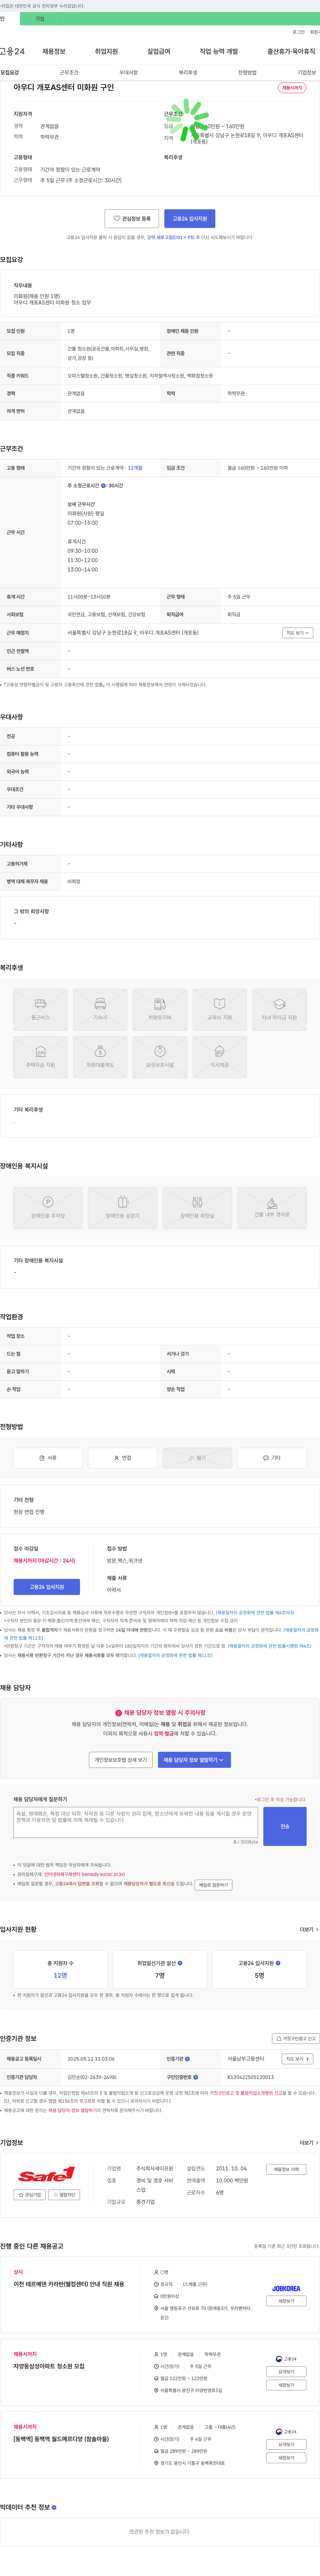Viewport: 320px width, 2576px height.
Task: Jump to 근무조건 section tab
Action: pyautogui.click(x=69, y=72)
